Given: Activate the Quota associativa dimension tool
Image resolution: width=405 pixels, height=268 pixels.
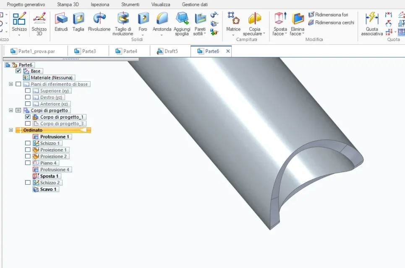Looking at the screenshot, I should coord(372,24).
